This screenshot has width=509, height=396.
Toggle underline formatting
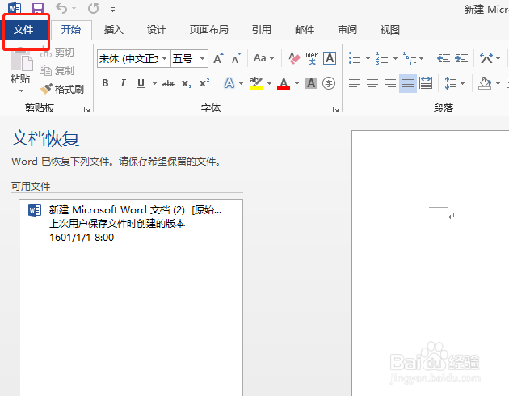coord(141,83)
